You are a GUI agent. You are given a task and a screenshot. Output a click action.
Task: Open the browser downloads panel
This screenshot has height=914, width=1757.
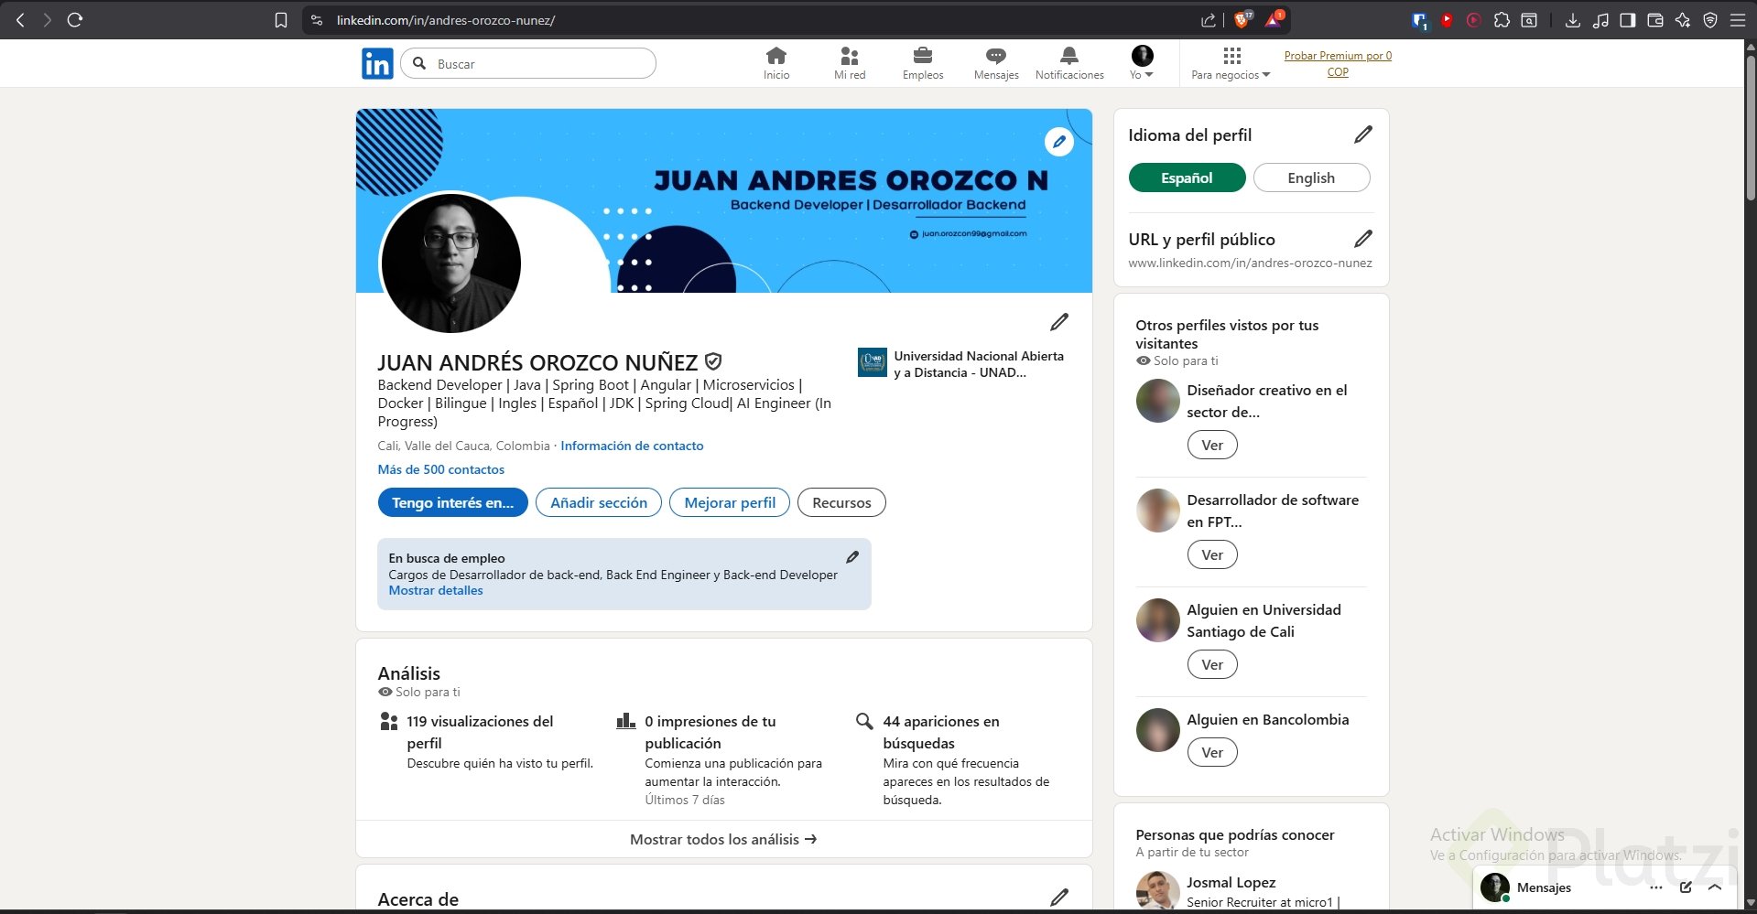(x=1573, y=20)
